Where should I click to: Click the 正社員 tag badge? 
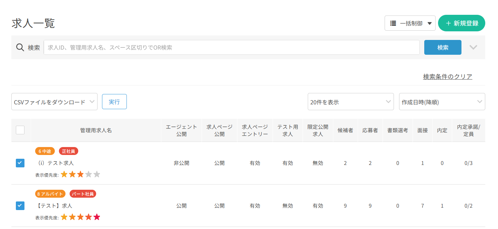tap(69, 151)
